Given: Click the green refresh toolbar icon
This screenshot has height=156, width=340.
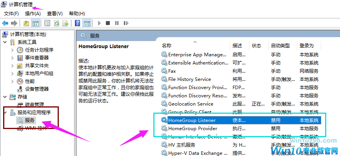Looking at the screenshot, I should coord(56,23).
